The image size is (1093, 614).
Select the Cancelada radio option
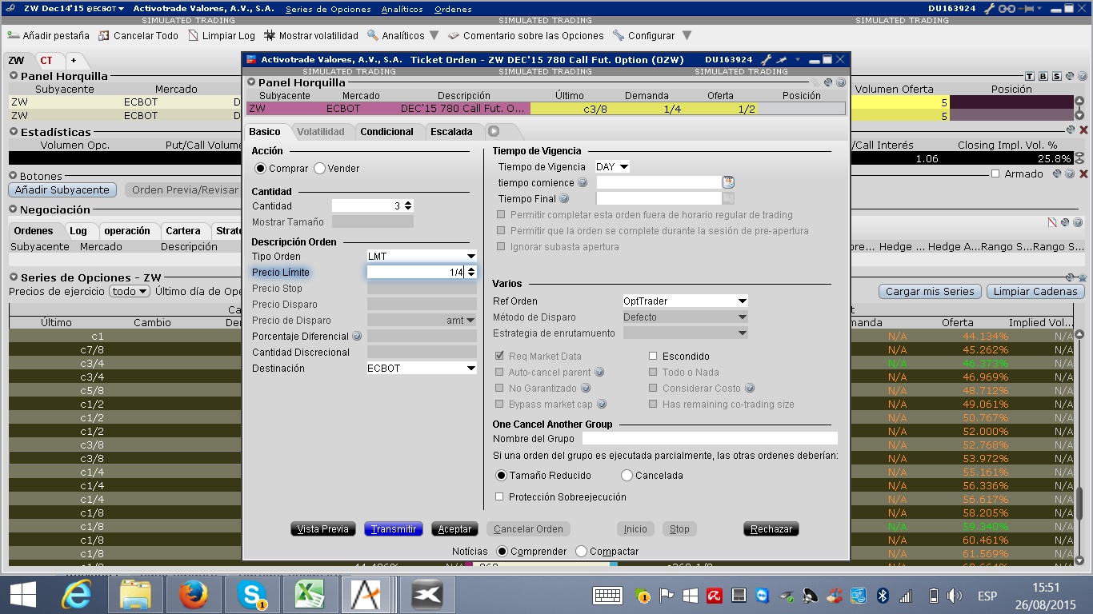pyautogui.click(x=627, y=476)
